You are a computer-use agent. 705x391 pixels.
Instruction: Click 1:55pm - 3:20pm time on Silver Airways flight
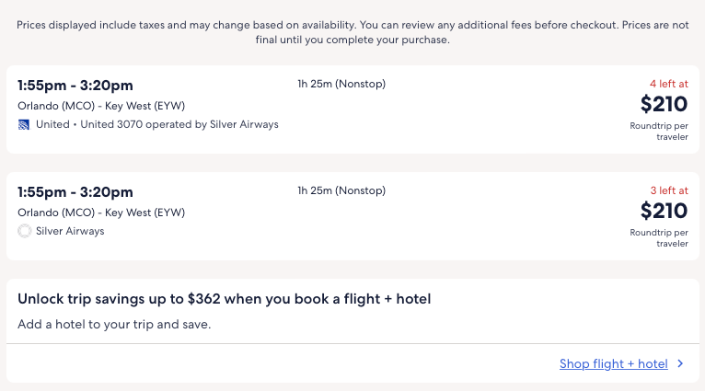tap(75, 192)
